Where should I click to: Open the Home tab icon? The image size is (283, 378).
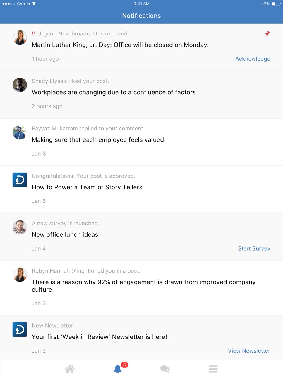point(70,369)
